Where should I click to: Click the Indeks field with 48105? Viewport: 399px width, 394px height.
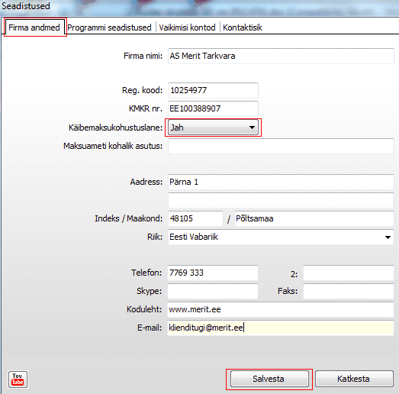pyautogui.click(x=195, y=218)
